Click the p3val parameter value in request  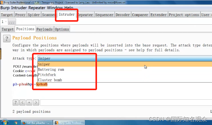coord(23,84)
